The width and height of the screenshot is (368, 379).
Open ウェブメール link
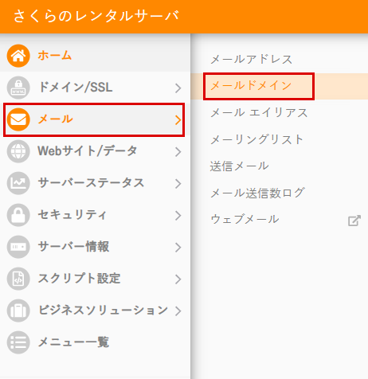pos(245,220)
